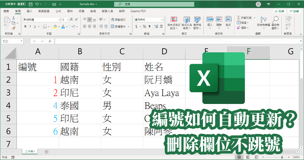
Task: Click the 尋找與選取 Find & Select button
Action: coord(275,23)
